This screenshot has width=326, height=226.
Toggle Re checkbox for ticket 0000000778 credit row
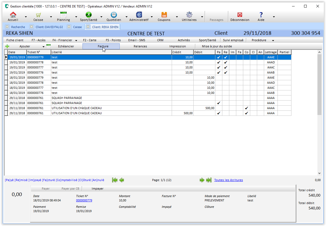tap(226, 62)
